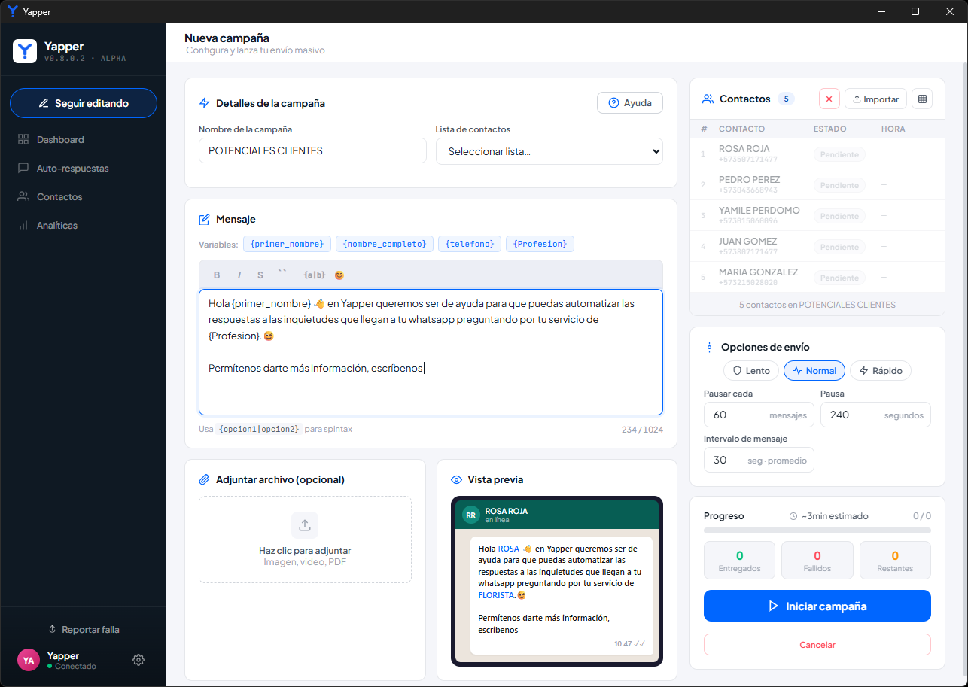Screen dimensions: 968x687
Task: Insert the {Profesion} variable
Action: pos(540,244)
